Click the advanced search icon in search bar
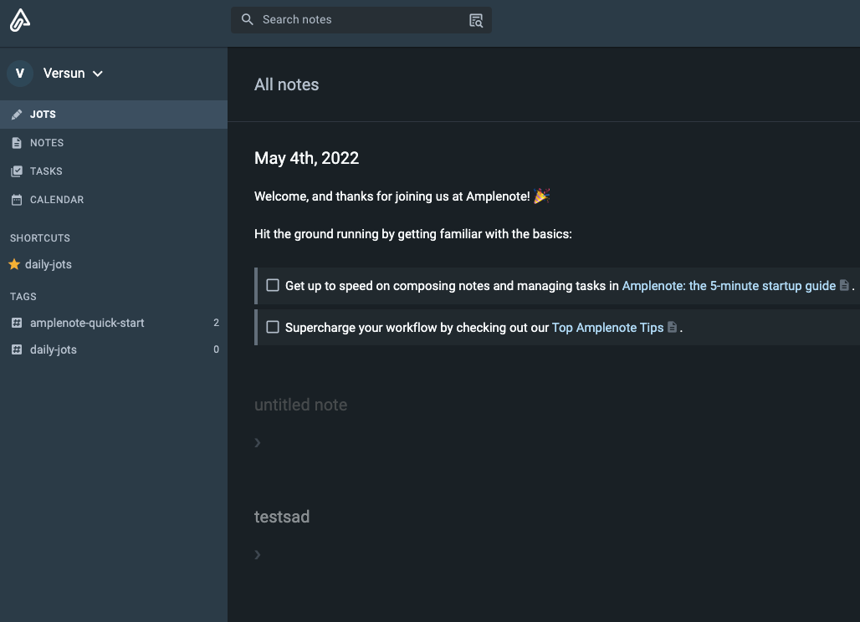The image size is (860, 622). click(476, 20)
